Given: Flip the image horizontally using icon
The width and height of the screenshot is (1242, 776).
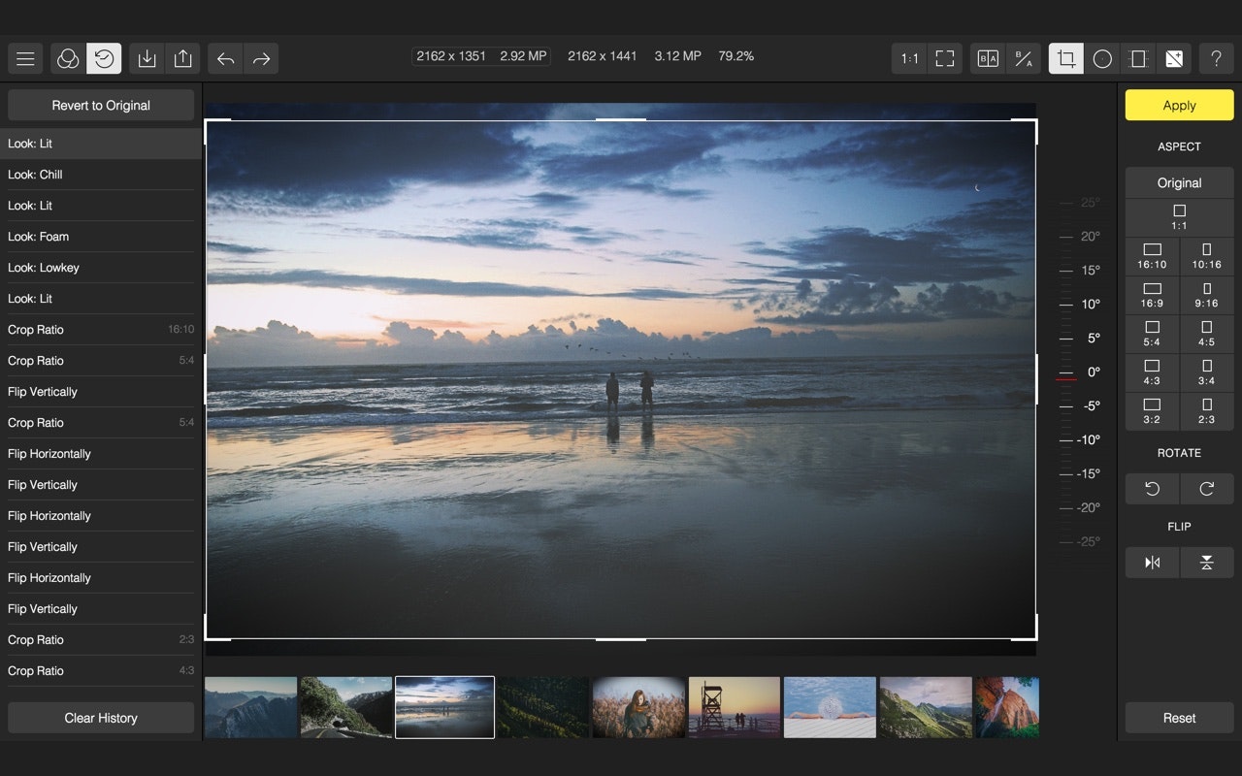Looking at the screenshot, I should coord(1153,563).
